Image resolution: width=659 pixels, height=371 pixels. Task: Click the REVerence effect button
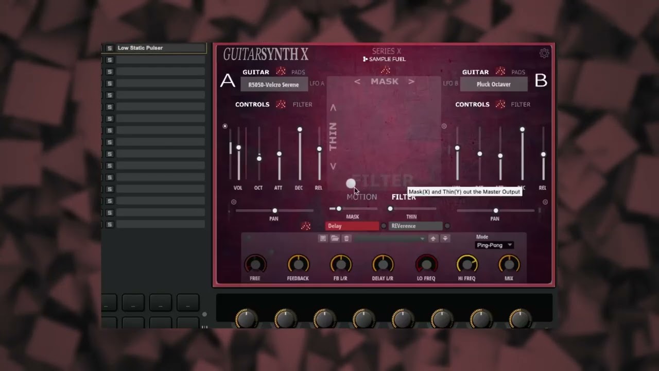415,226
